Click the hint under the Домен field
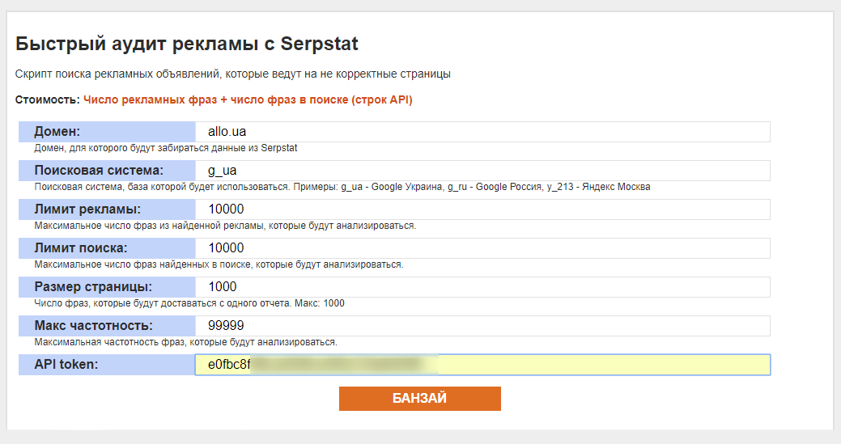Image resolution: width=841 pixels, height=444 pixels. click(166, 148)
